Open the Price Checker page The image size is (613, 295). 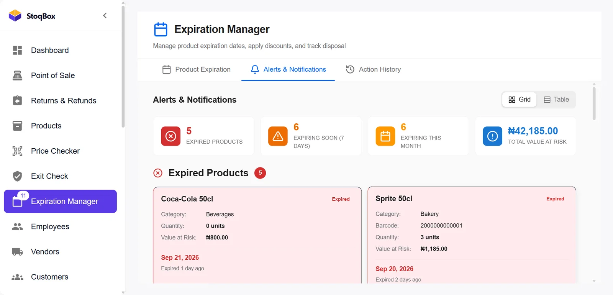coord(60,151)
